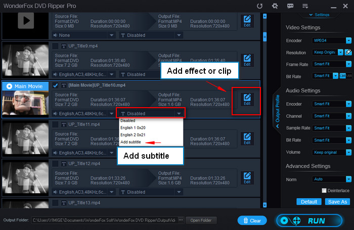The height and width of the screenshot is (230, 354).
Task: Open Main Movie subtitle Disabled dropdown
Action: pyautogui.click(x=151, y=114)
